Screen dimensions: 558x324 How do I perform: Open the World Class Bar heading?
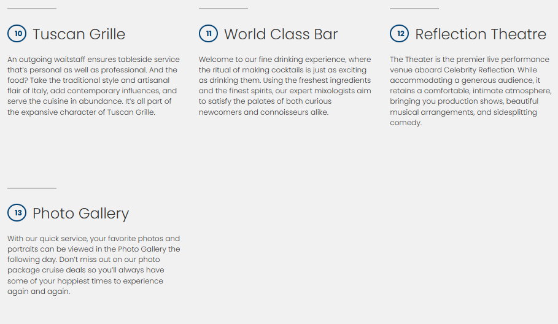pyautogui.click(x=281, y=34)
